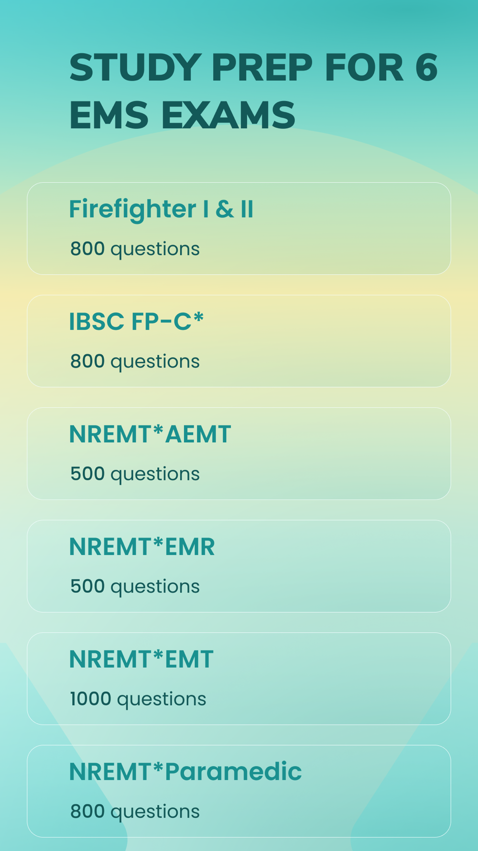The width and height of the screenshot is (478, 851).
Task: Click the NREMT*EMR title text
Action: click(x=142, y=547)
